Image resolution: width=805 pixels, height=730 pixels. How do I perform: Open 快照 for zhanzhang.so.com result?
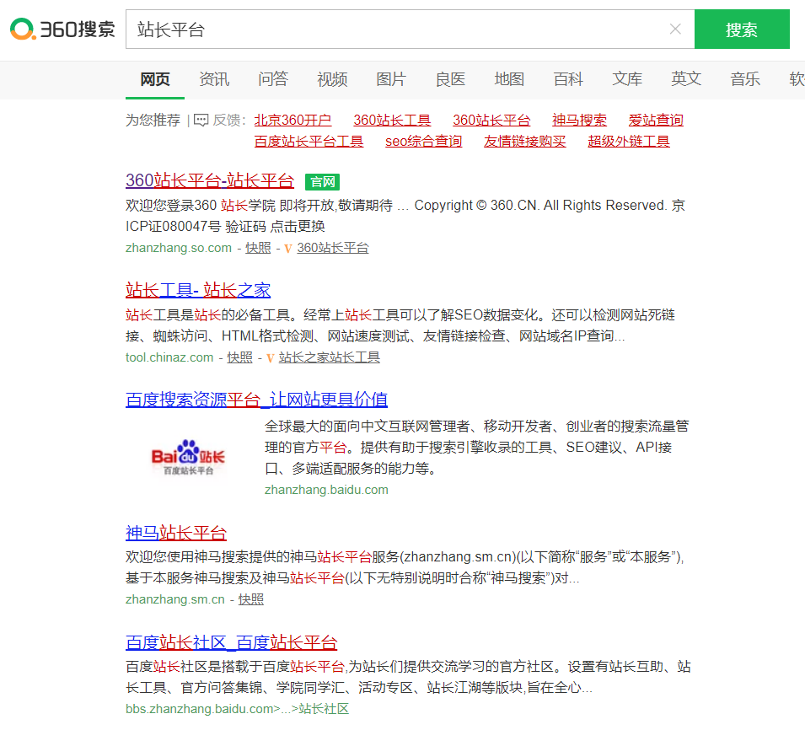258,248
